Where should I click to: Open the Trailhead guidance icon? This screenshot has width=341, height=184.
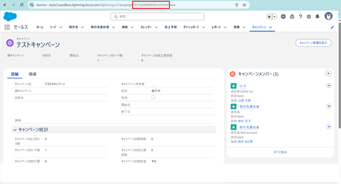[292, 16]
